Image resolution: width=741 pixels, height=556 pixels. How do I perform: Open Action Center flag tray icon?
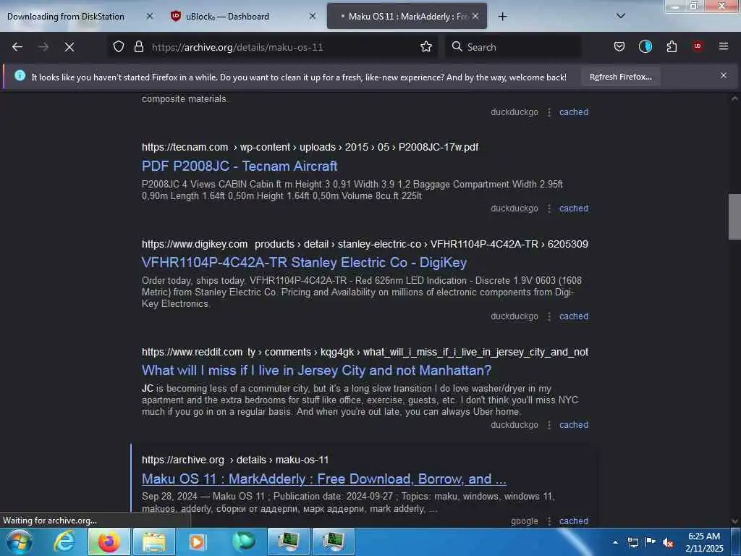(x=651, y=542)
